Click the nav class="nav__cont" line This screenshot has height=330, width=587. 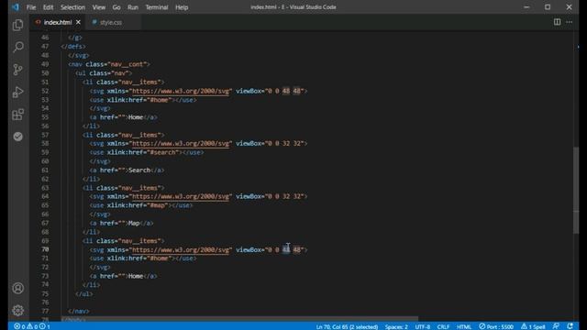point(109,64)
